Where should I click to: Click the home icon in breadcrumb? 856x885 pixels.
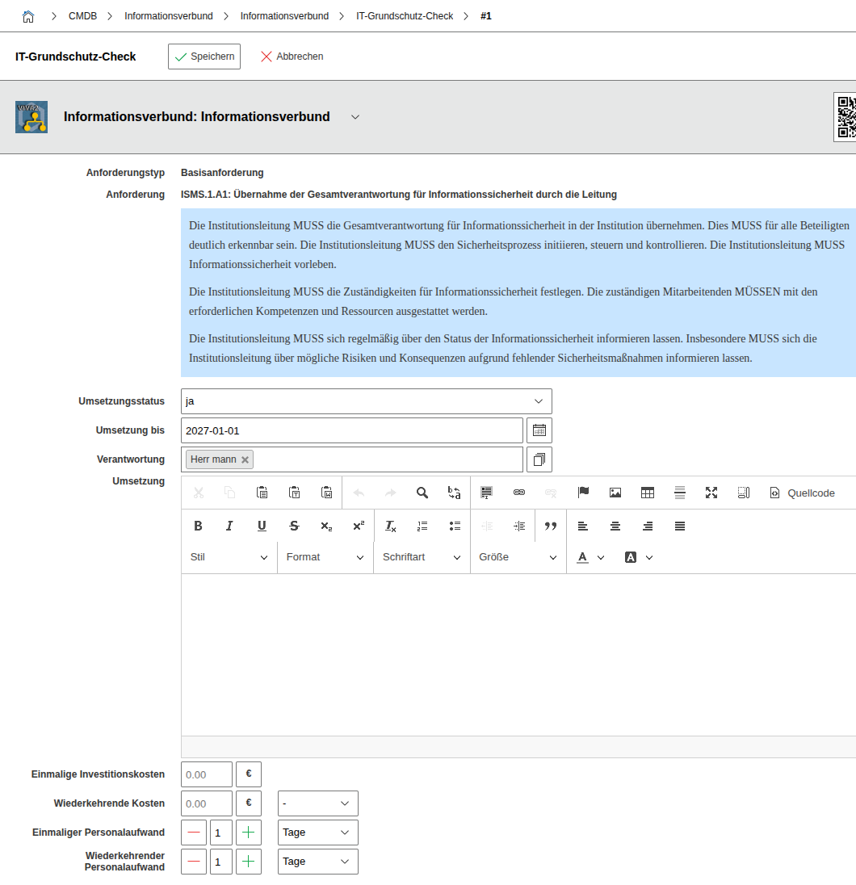28,16
